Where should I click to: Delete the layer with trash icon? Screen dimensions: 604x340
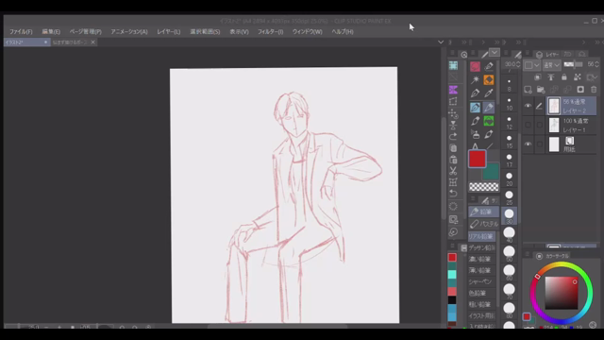594,90
